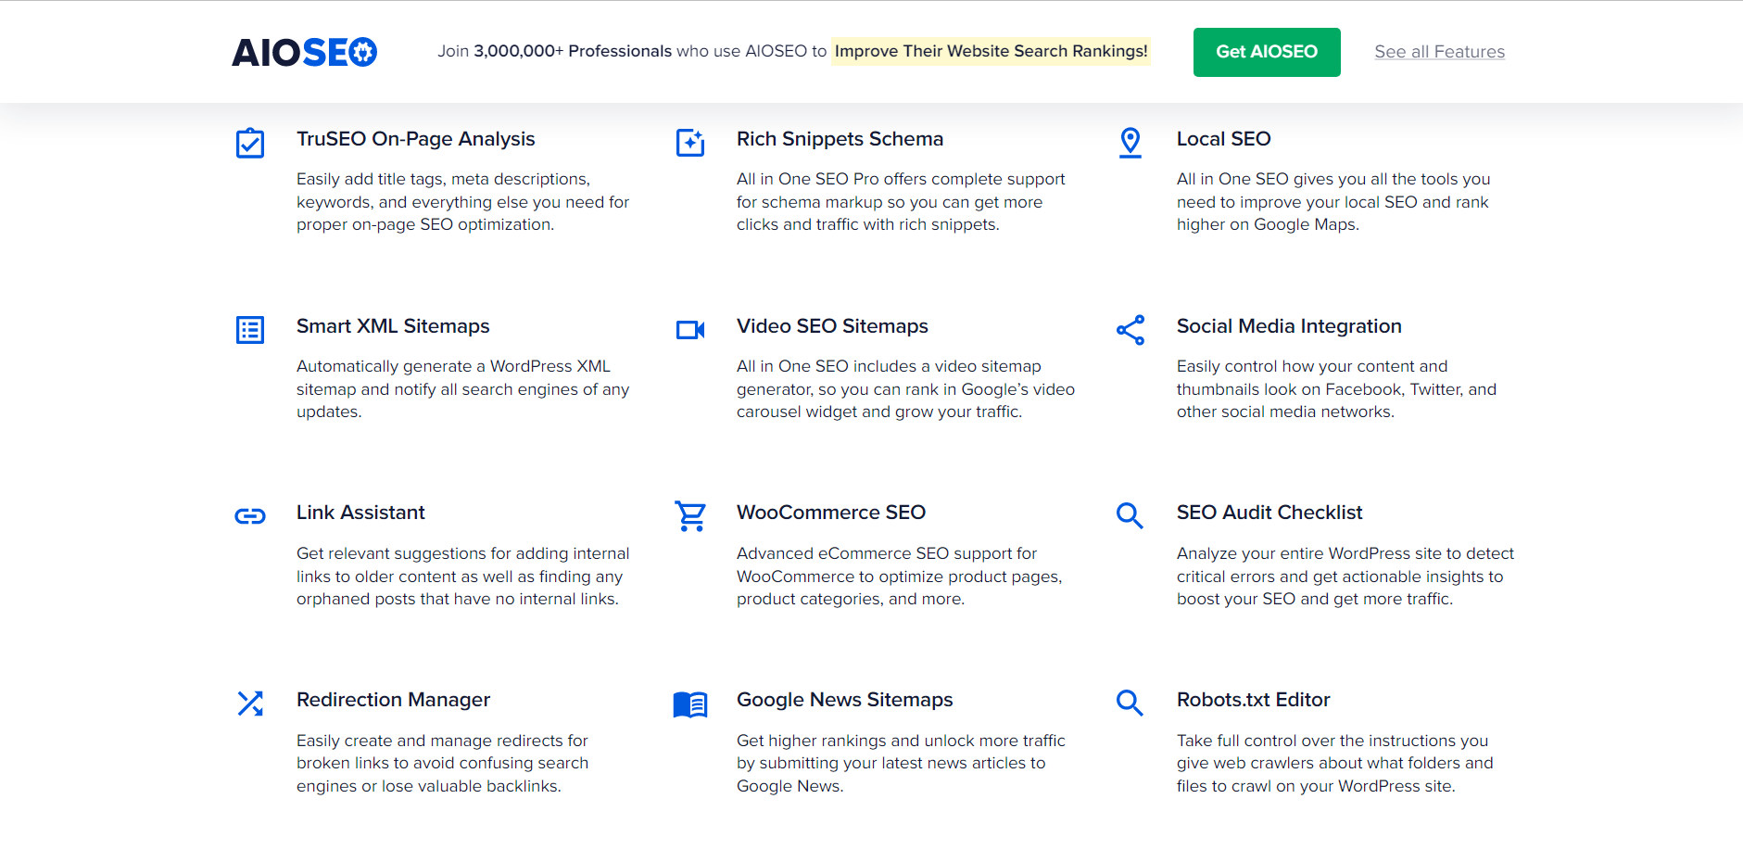Image resolution: width=1743 pixels, height=862 pixels.
Task: Click the Google News Sitemaps heading
Action: (844, 700)
